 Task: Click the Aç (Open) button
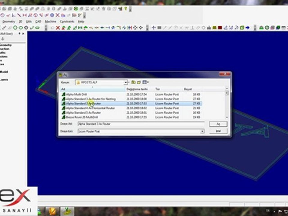(218, 124)
